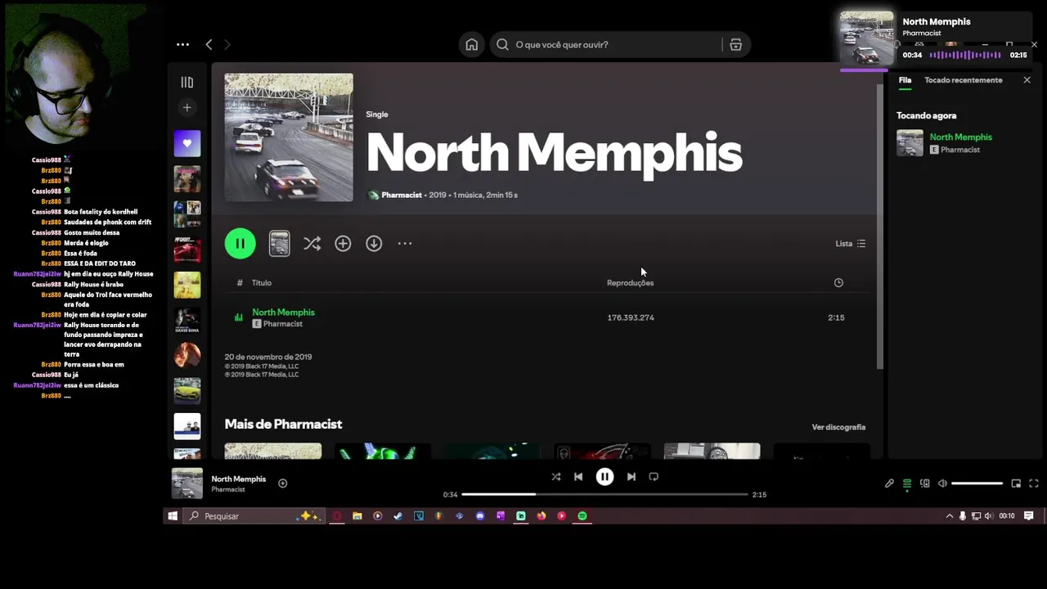
Task: Mute the Spotify volume speaker icon
Action: pos(942,483)
